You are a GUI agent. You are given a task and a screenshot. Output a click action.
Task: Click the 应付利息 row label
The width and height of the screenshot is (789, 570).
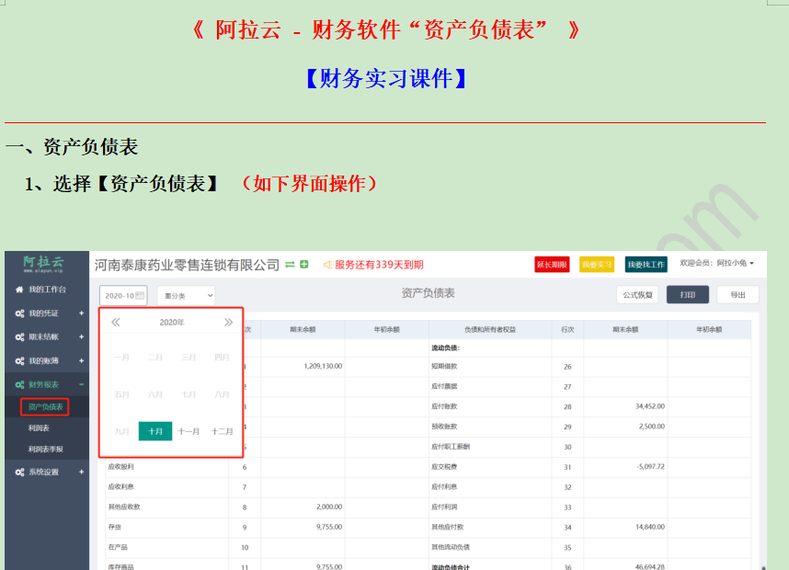(444, 486)
